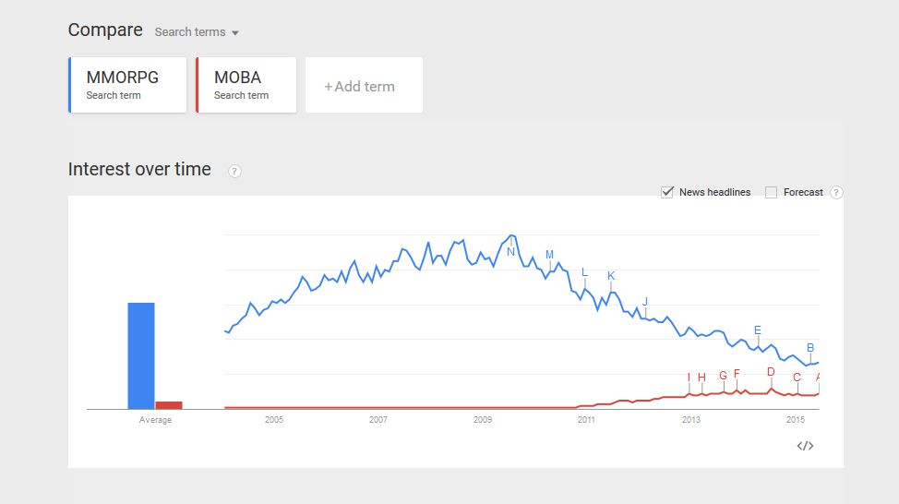The image size is (899, 504).
Task: Select headline marker M on blue line
Action: 549,255
